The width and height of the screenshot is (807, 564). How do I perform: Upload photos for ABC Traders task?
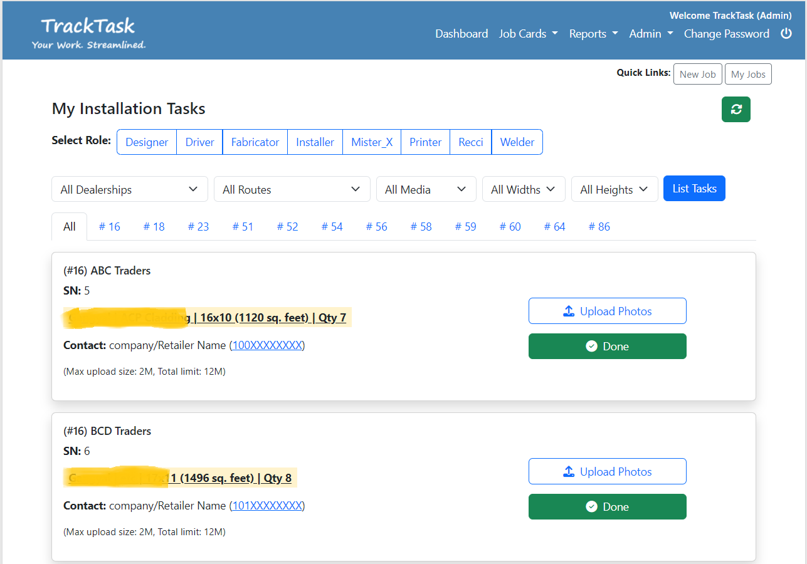click(607, 311)
